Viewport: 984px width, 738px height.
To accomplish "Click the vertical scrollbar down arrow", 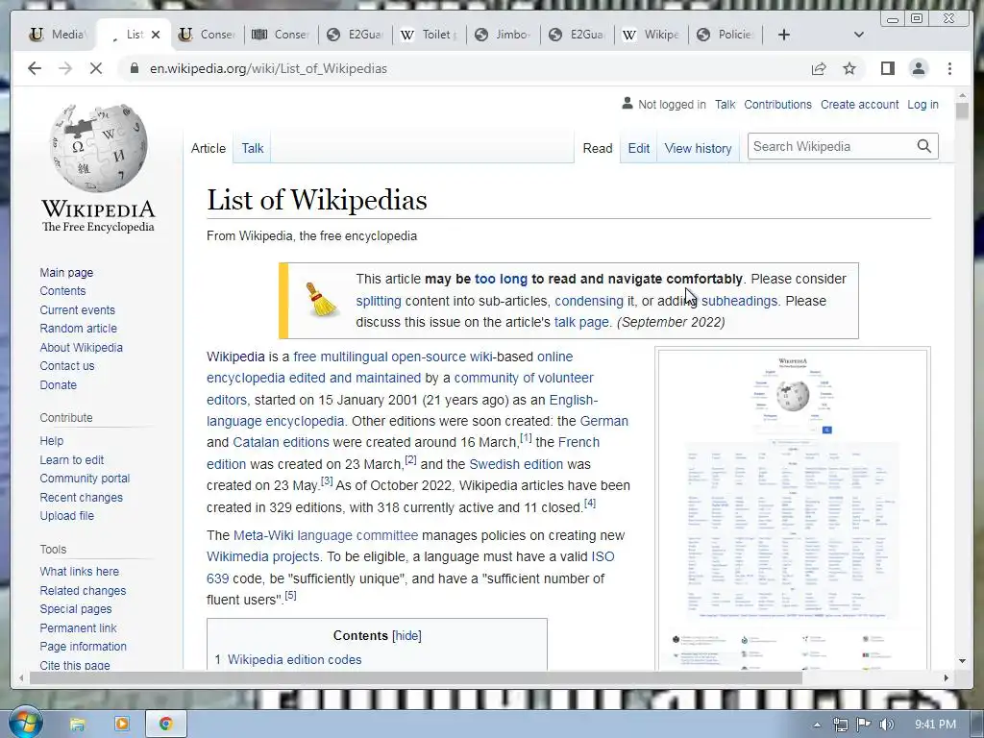I will pyautogui.click(x=962, y=661).
